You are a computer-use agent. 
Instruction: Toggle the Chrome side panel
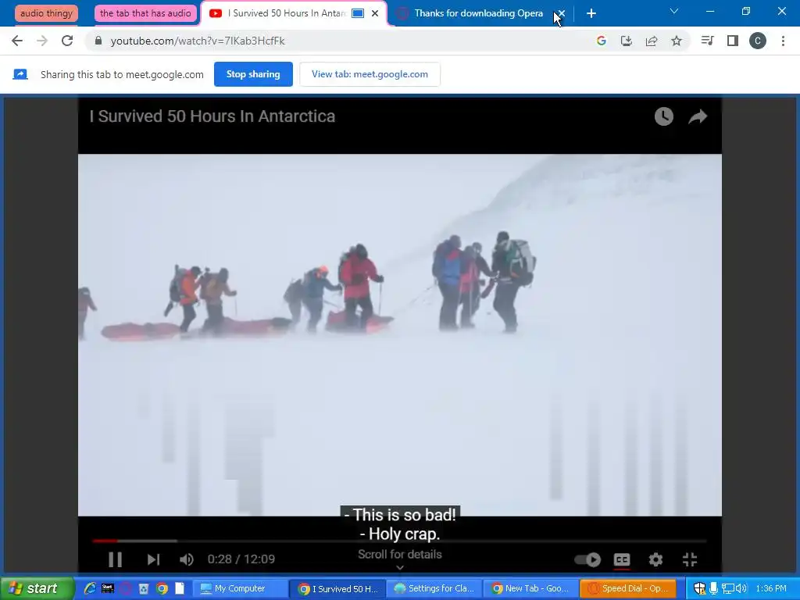pyautogui.click(x=733, y=41)
